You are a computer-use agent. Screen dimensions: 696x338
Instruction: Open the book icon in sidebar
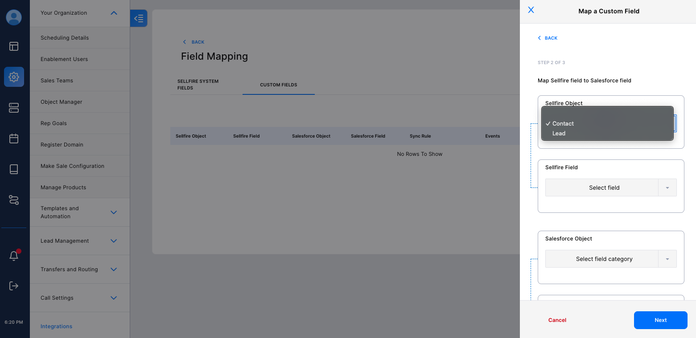14,169
